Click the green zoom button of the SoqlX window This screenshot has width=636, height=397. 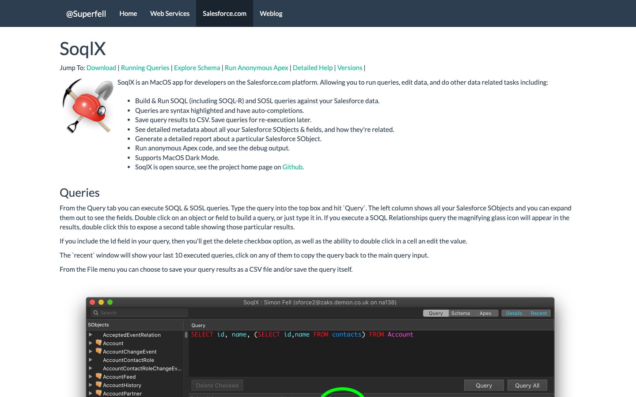(x=110, y=302)
